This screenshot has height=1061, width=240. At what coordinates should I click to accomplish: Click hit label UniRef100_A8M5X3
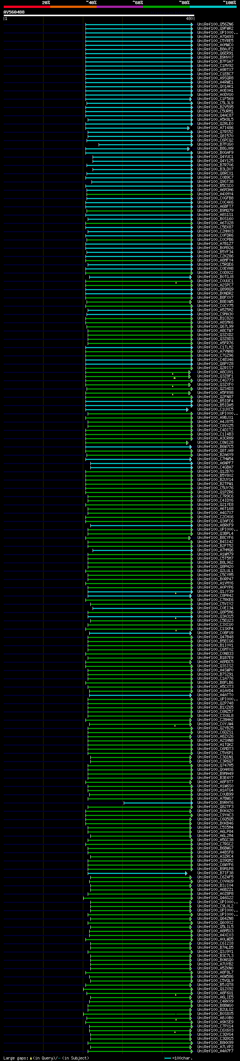tap(215, 931)
